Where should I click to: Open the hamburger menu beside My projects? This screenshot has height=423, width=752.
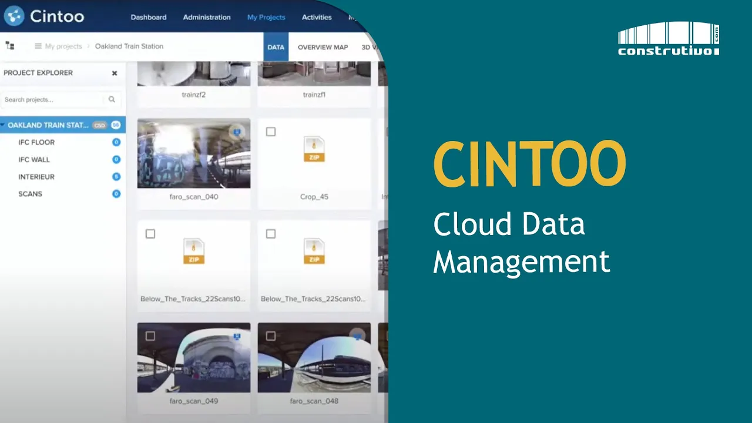tap(38, 46)
